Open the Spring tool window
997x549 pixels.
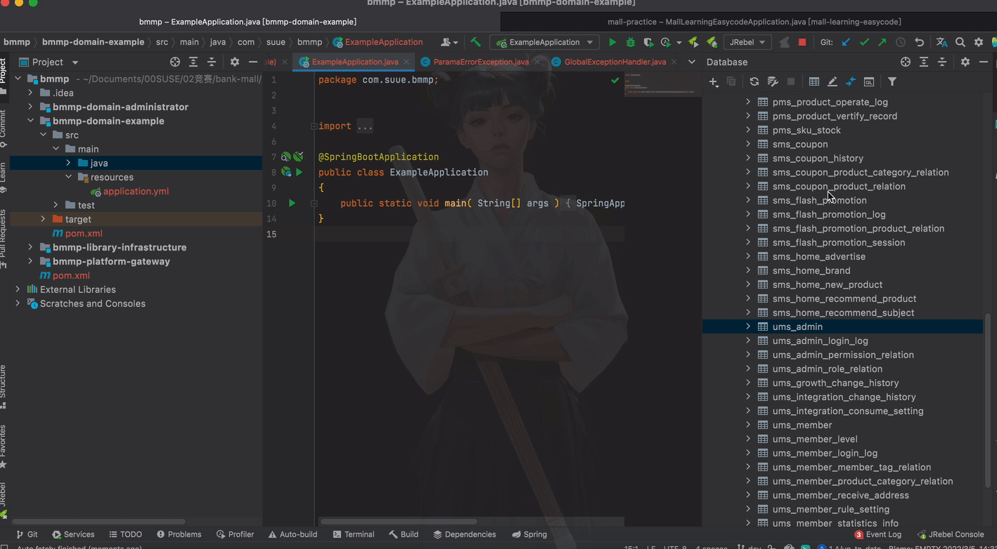coord(529,534)
